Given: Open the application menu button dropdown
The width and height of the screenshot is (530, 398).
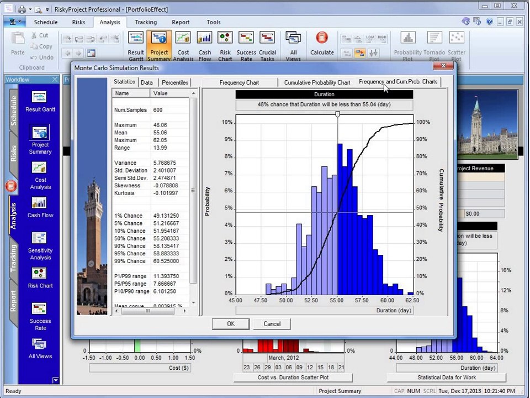Looking at the screenshot, I should coord(15,22).
